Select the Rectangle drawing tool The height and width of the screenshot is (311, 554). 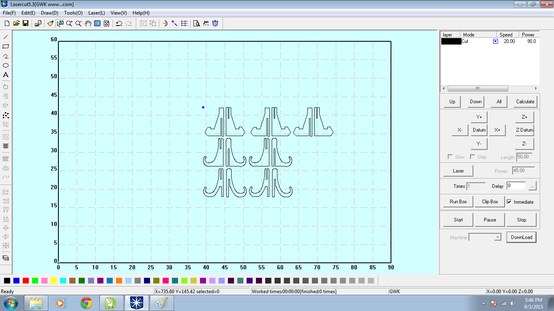click(x=6, y=47)
